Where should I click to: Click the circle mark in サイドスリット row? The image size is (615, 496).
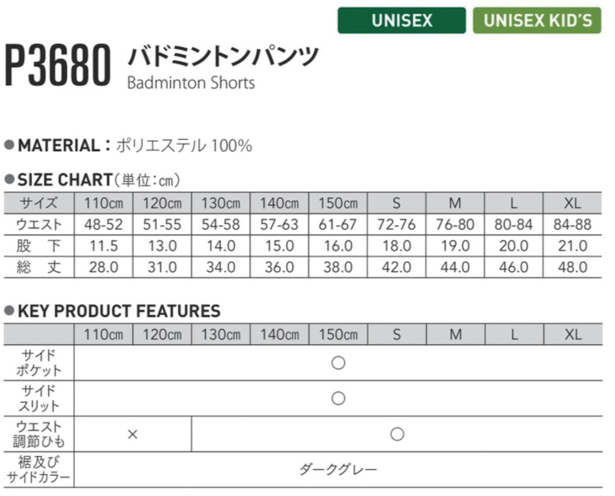[x=338, y=399]
